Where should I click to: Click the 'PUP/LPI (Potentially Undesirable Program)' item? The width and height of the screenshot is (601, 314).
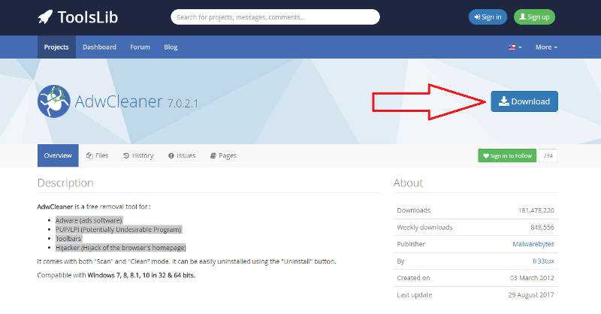pyautogui.click(x=119, y=230)
